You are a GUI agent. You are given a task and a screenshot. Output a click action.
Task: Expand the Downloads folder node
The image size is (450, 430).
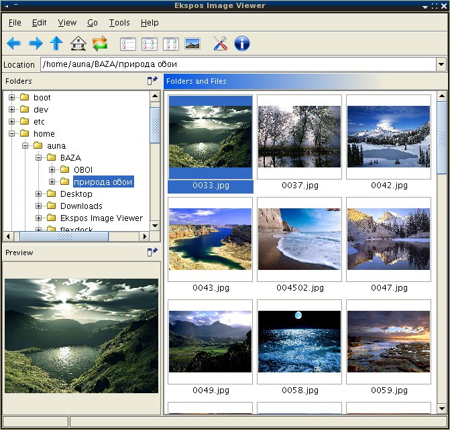tap(38, 206)
